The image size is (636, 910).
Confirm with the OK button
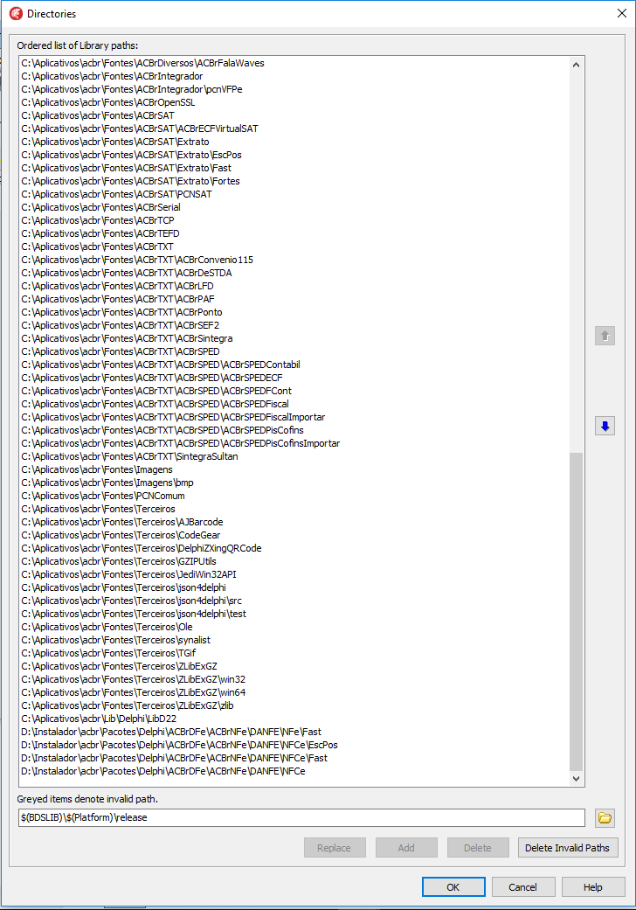pyautogui.click(x=453, y=886)
